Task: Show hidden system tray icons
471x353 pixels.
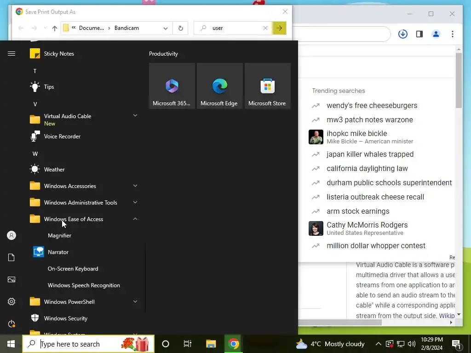Action: (379, 344)
